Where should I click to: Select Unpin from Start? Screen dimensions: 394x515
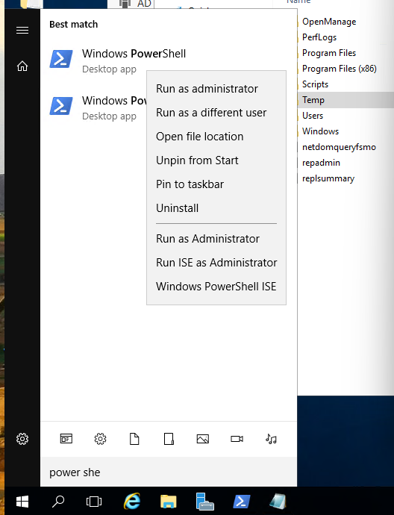(197, 160)
